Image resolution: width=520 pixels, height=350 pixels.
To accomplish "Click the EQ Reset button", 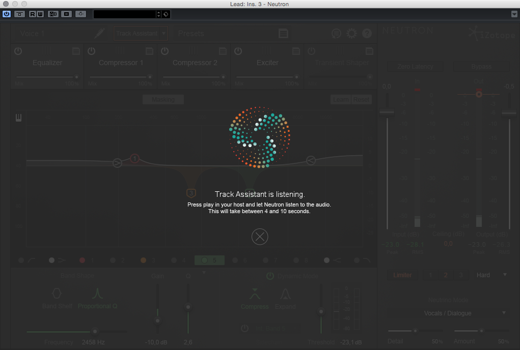I will click(362, 99).
